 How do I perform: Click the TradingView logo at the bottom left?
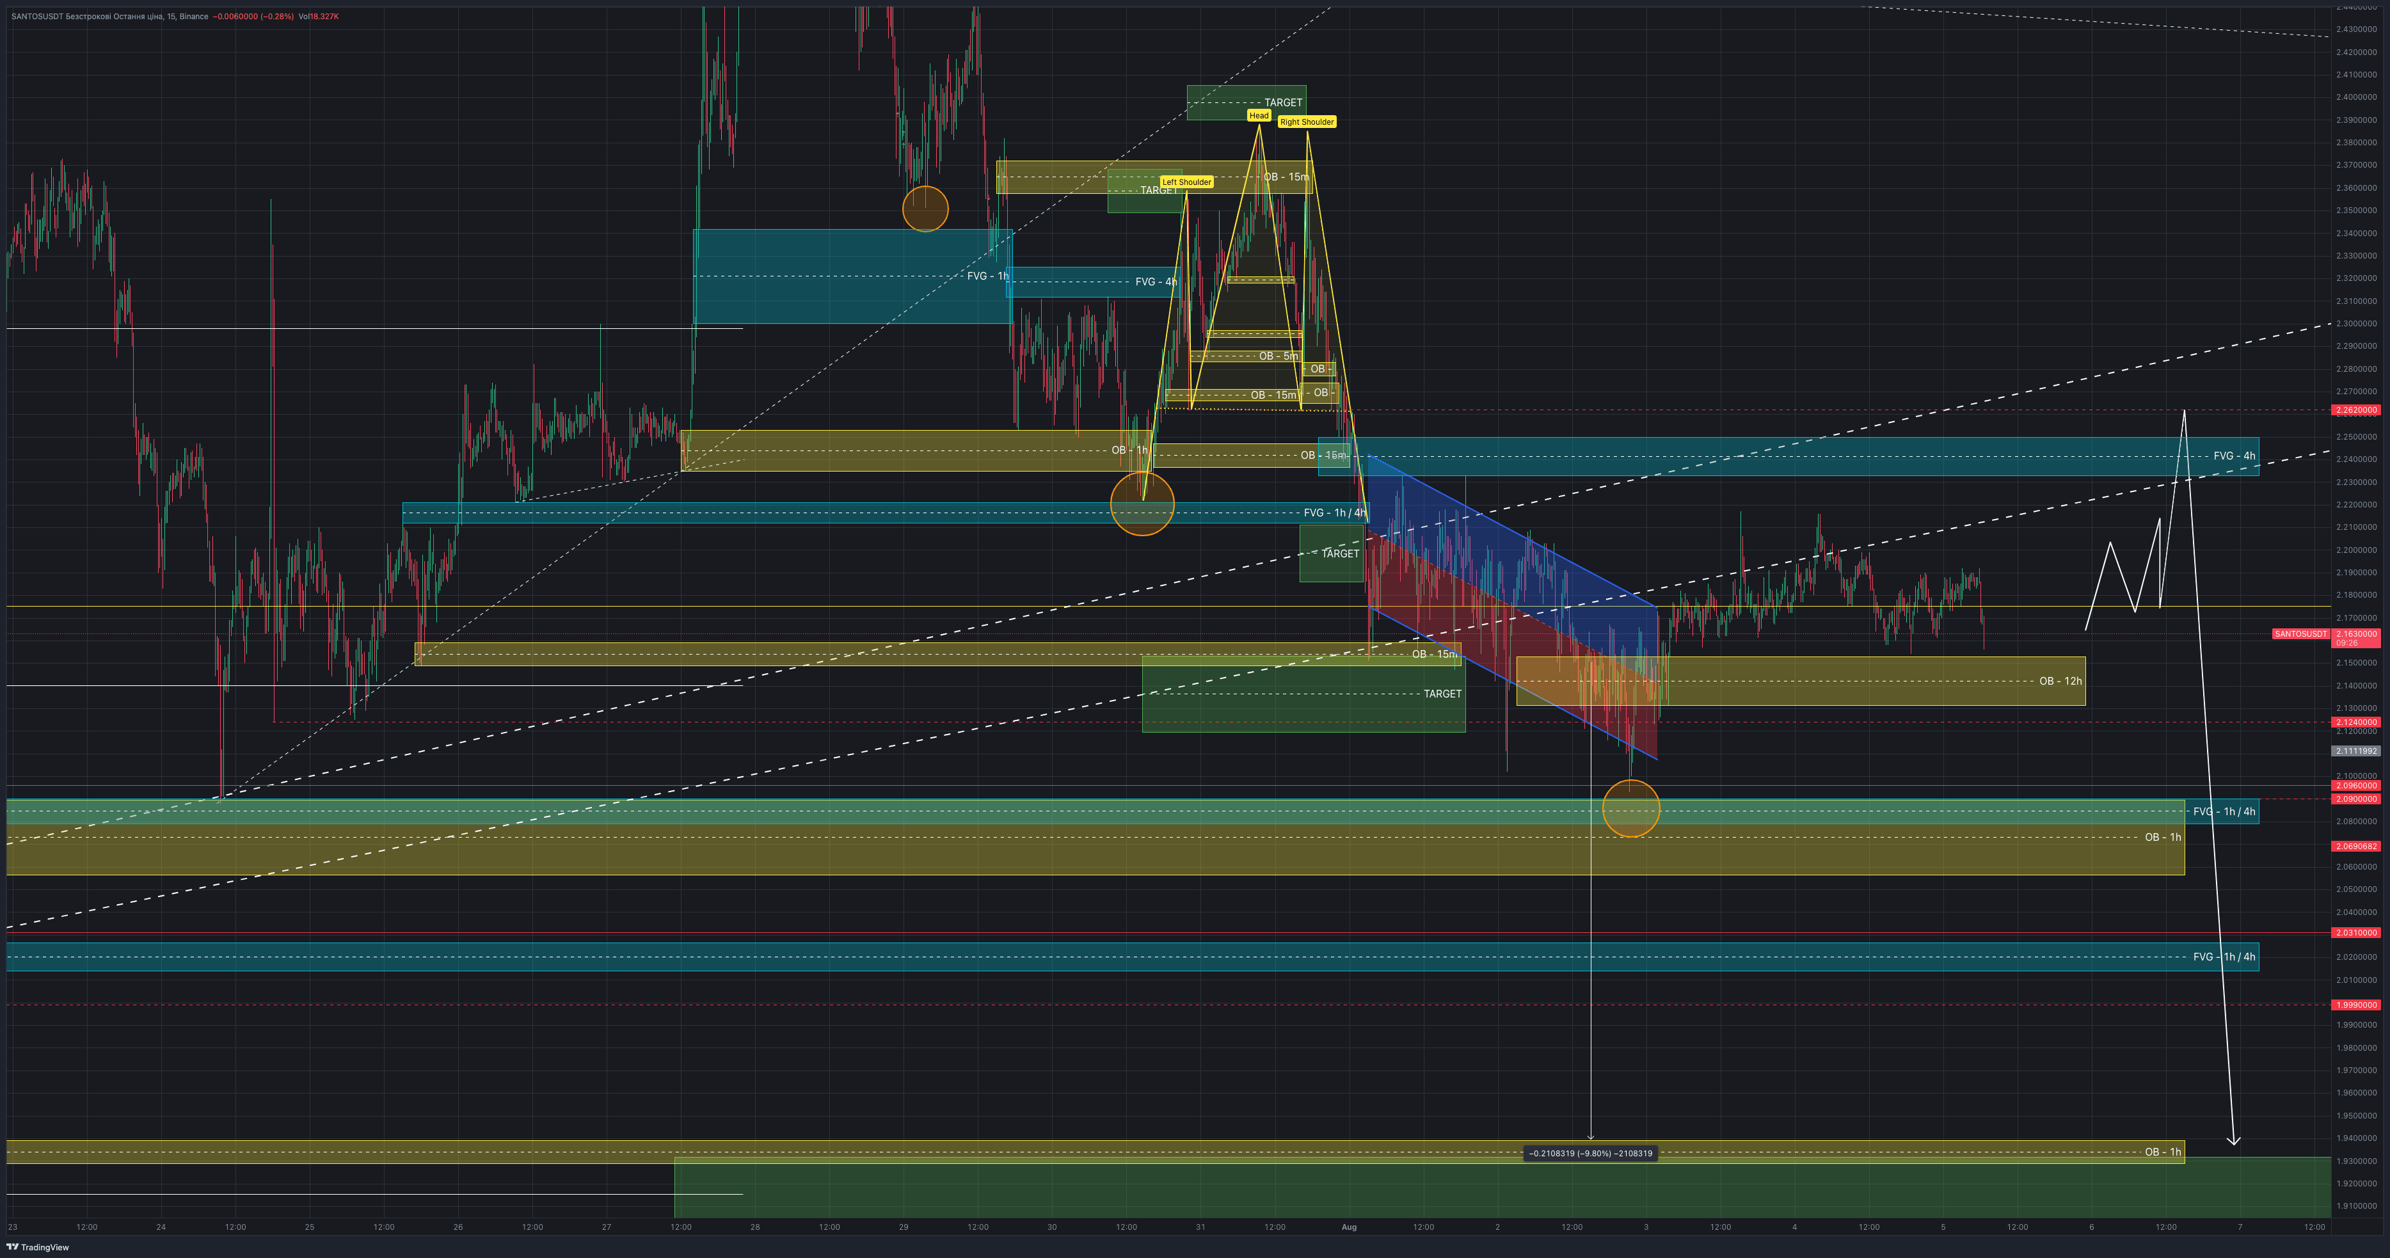point(37,1247)
